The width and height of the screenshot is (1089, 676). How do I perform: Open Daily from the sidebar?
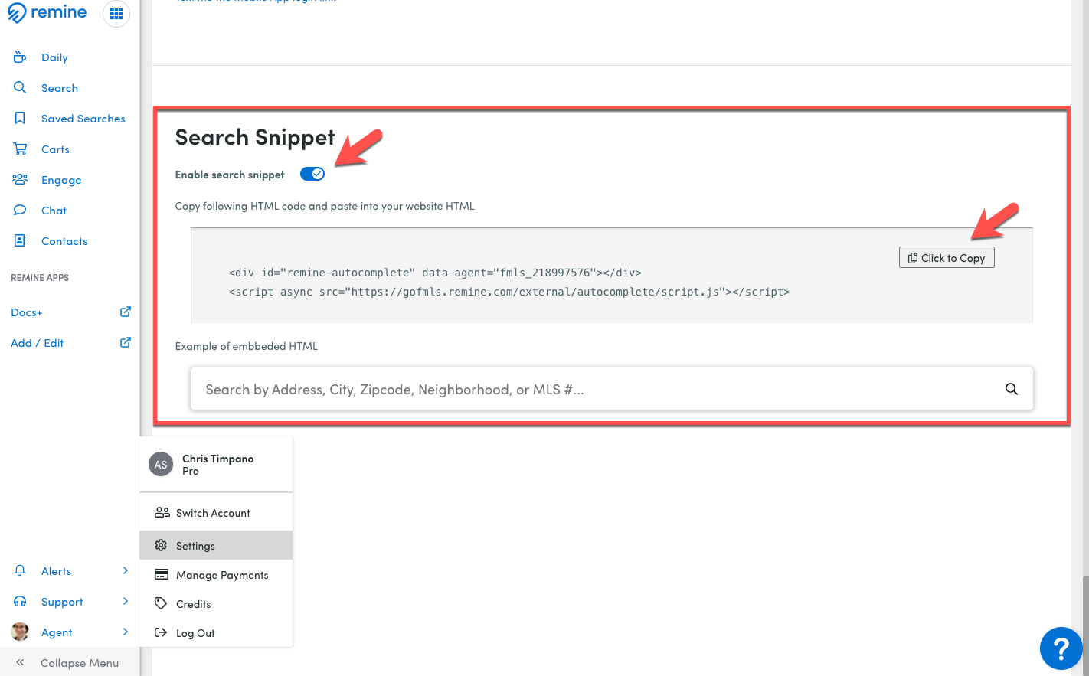pos(54,57)
